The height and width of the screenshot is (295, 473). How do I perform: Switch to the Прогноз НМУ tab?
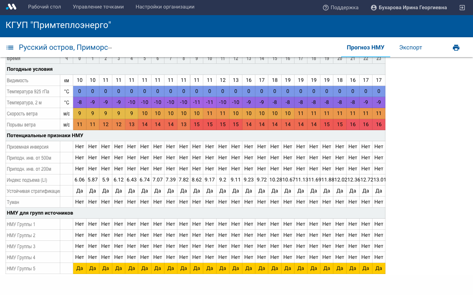pyautogui.click(x=365, y=48)
